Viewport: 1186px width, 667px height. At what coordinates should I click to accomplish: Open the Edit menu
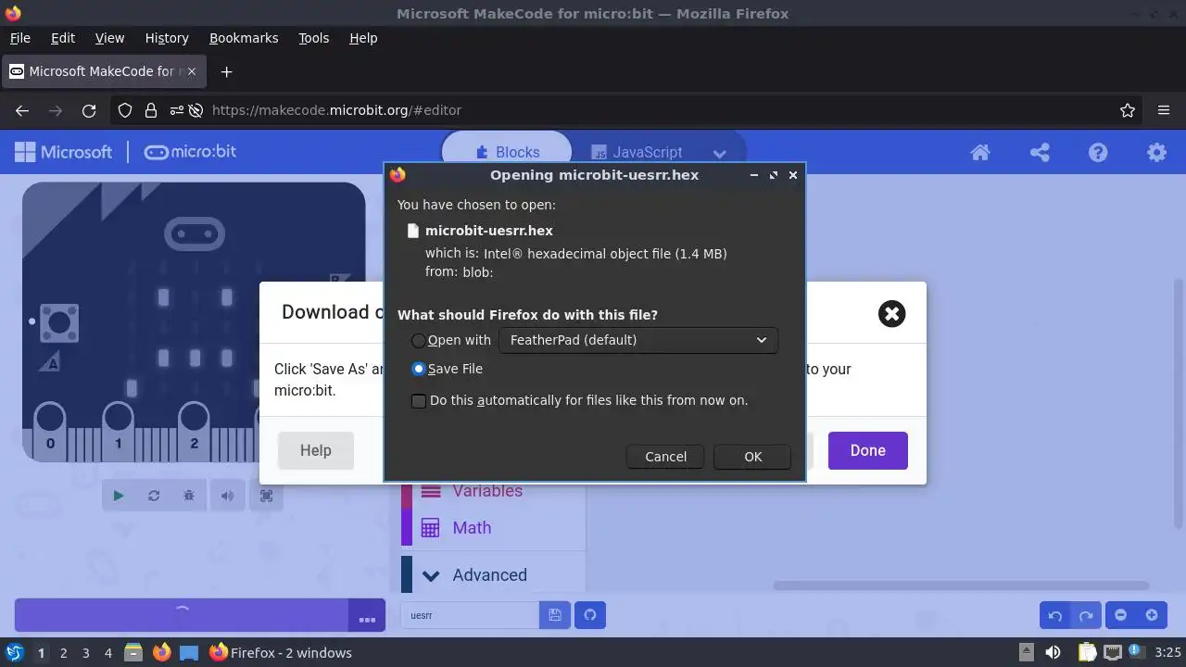(x=63, y=38)
